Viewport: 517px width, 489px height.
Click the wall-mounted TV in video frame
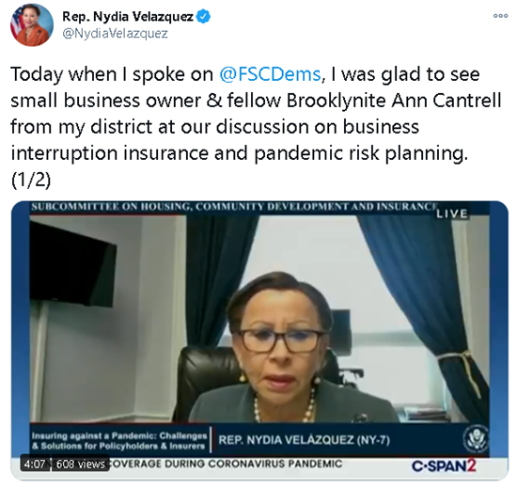click(x=73, y=265)
